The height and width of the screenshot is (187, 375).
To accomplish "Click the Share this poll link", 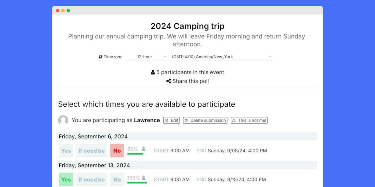I will [190, 81].
